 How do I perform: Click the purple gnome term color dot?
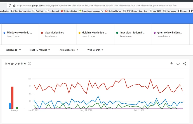click(155, 33)
